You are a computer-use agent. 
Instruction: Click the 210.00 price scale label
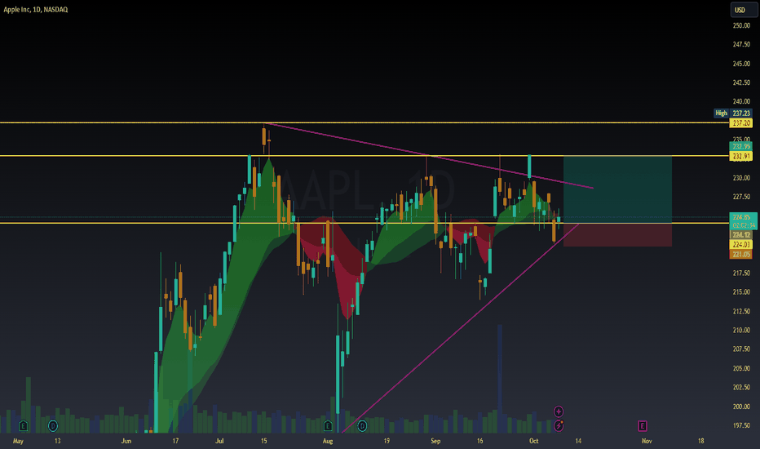tap(741, 330)
